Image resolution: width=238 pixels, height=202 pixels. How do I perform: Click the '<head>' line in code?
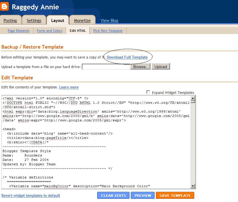point(9,129)
